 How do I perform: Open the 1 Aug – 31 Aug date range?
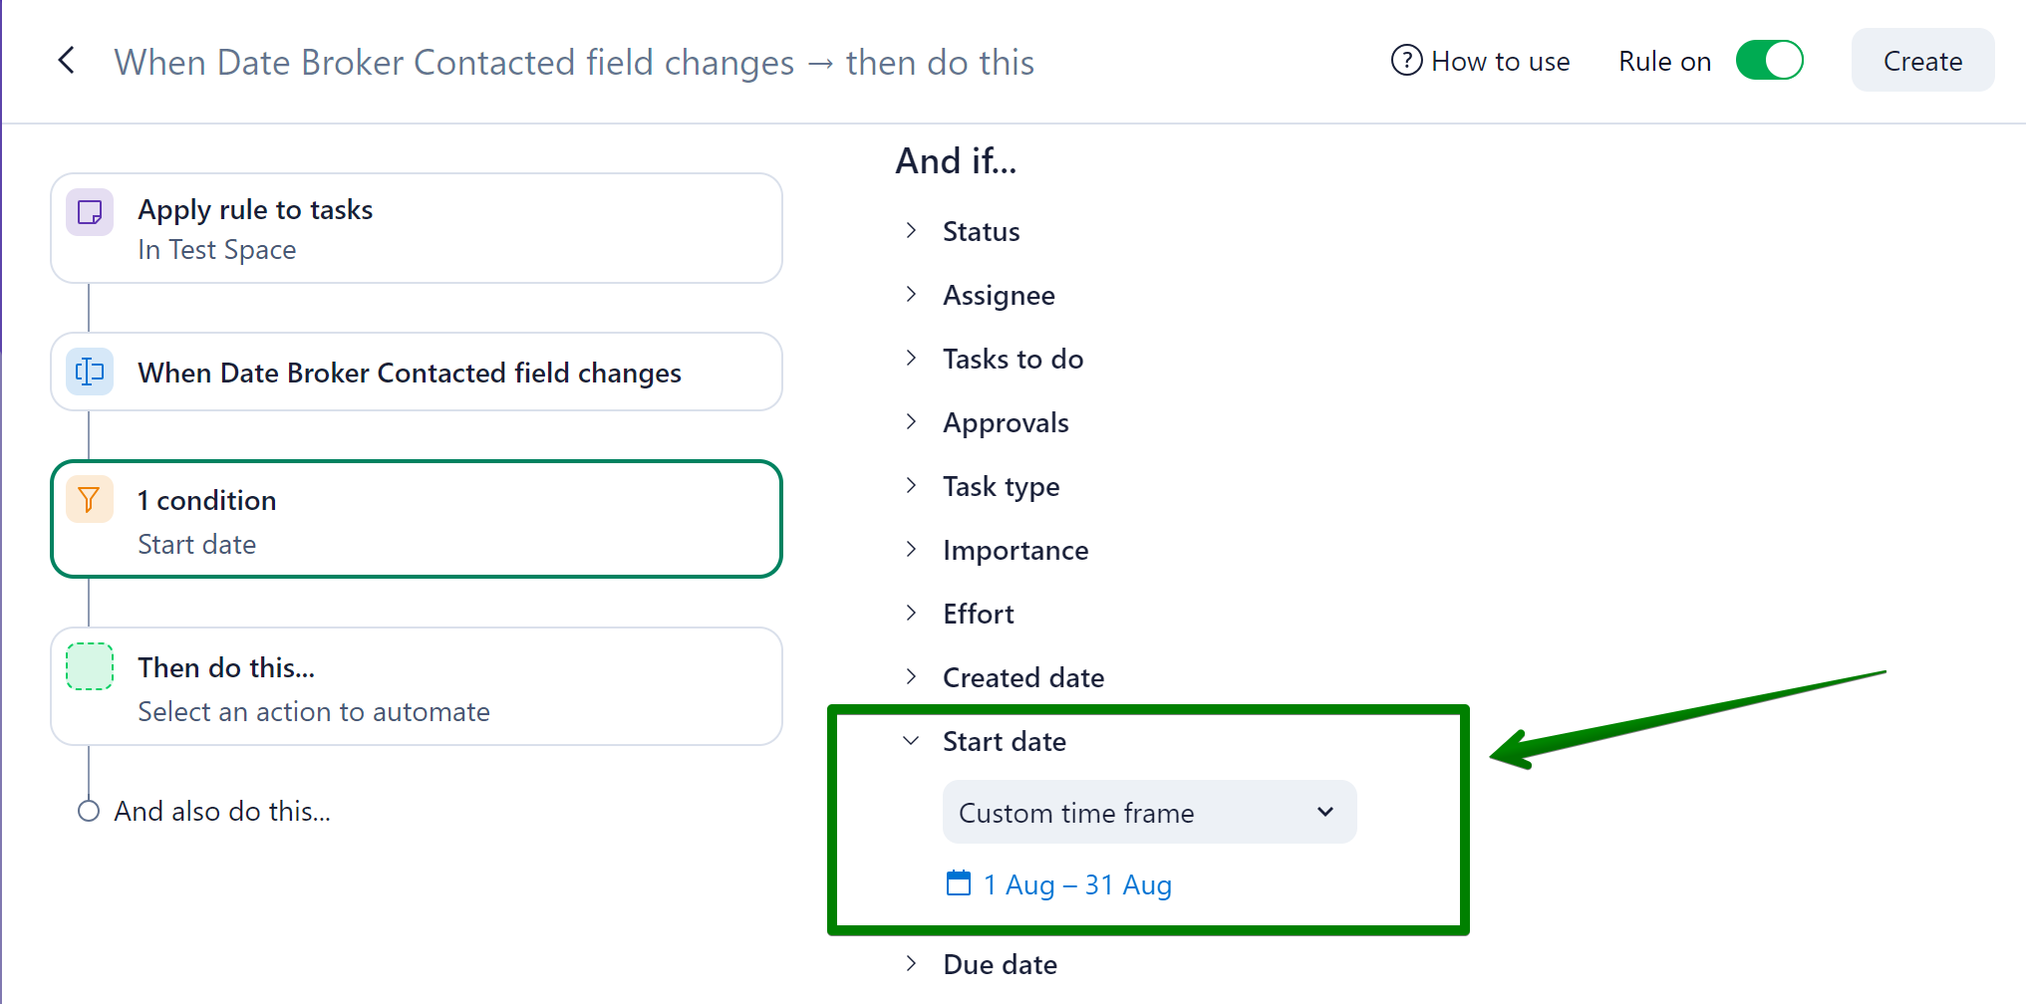(x=1077, y=884)
